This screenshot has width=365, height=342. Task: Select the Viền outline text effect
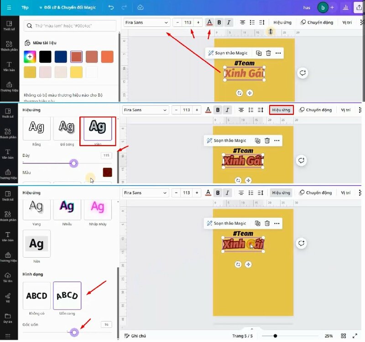tap(97, 129)
